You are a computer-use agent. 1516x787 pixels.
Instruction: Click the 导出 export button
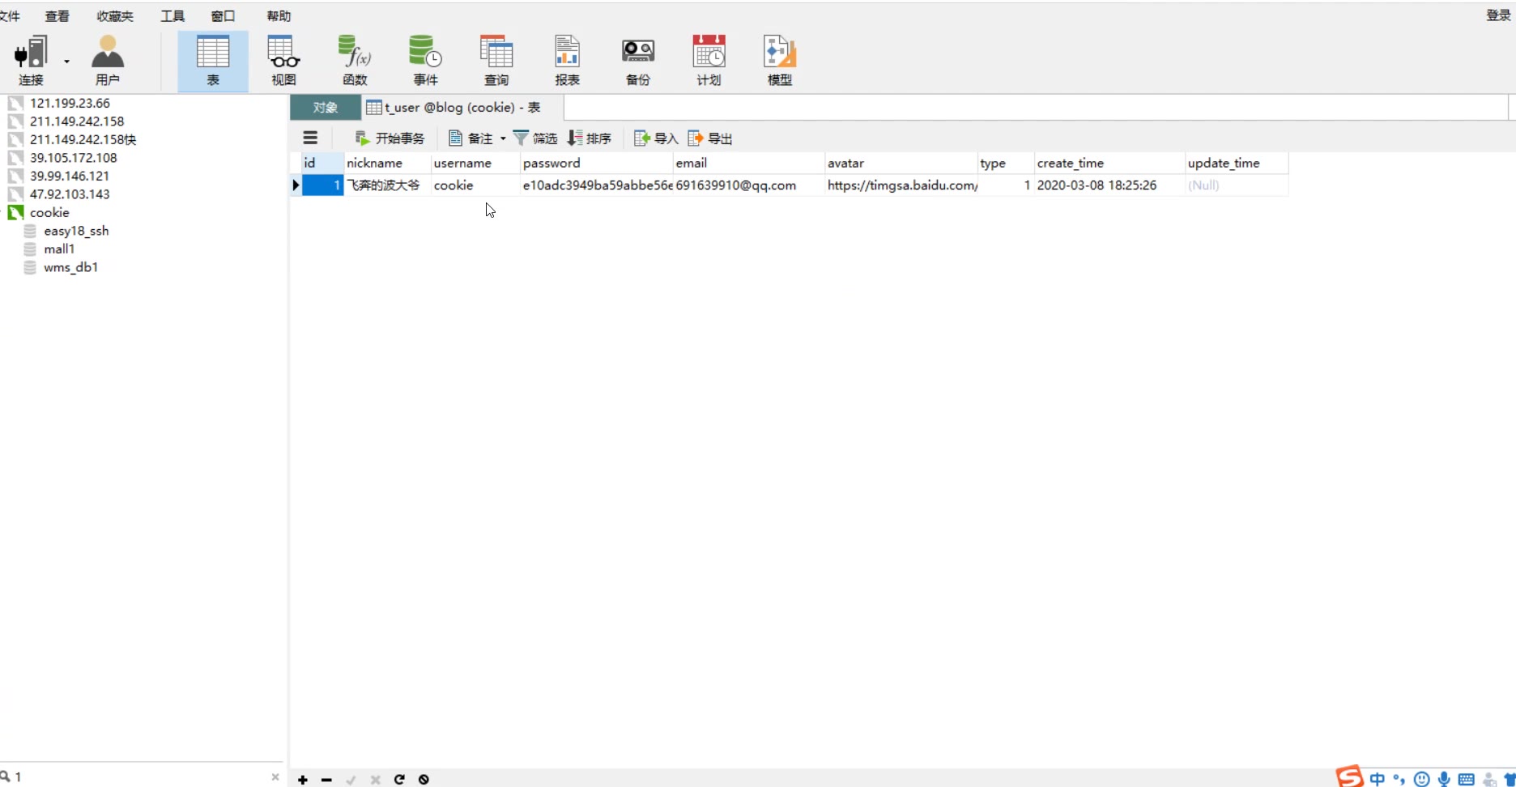[710, 138]
